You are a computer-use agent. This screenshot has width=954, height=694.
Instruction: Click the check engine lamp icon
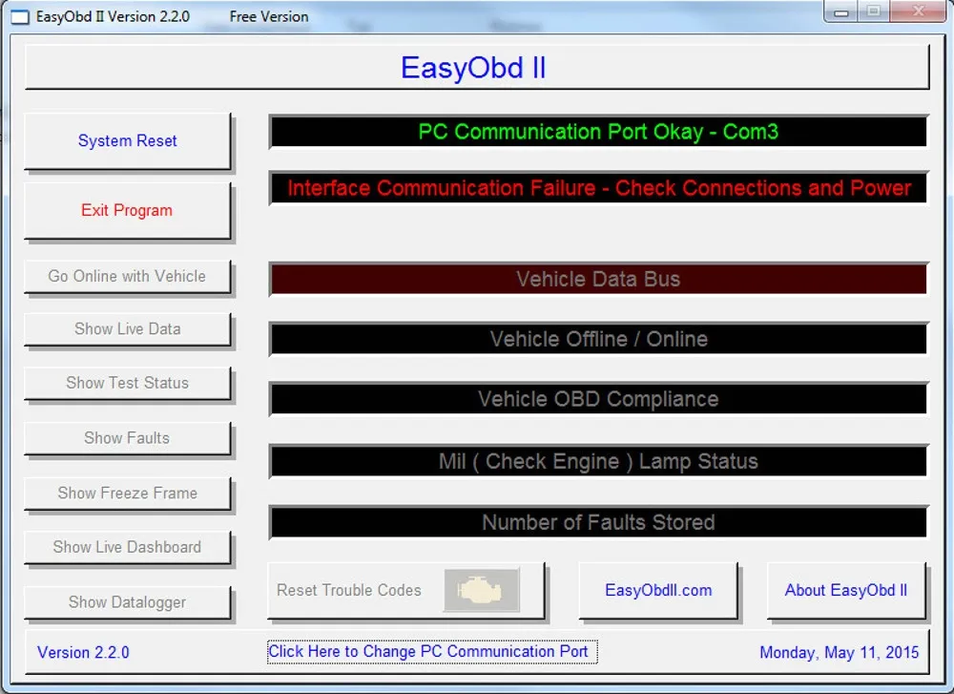[x=480, y=590]
